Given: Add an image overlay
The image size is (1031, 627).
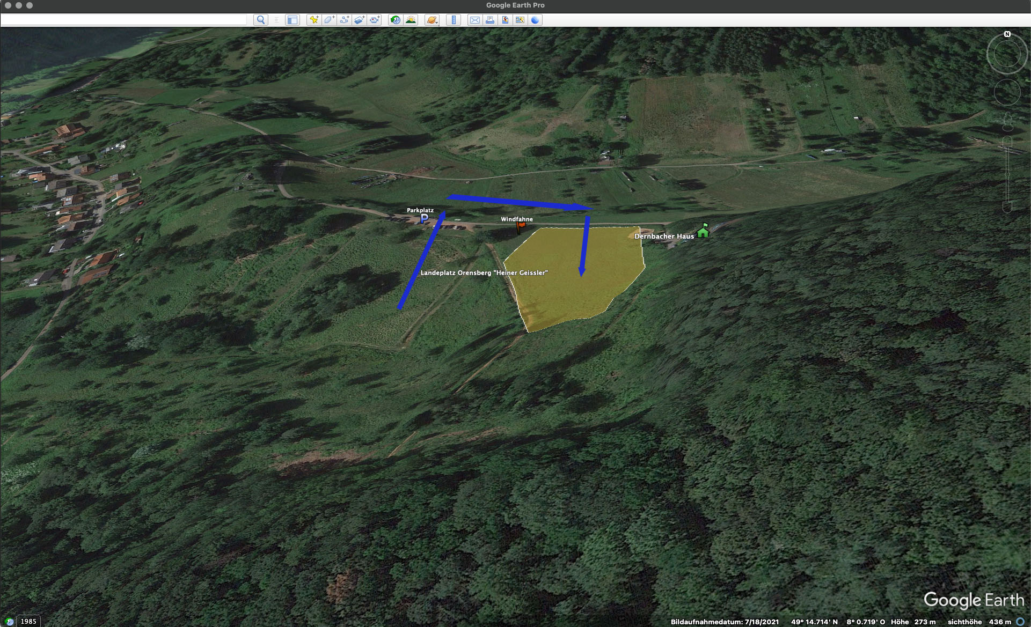Looking at the screenshot, I should tap(359, 20).
